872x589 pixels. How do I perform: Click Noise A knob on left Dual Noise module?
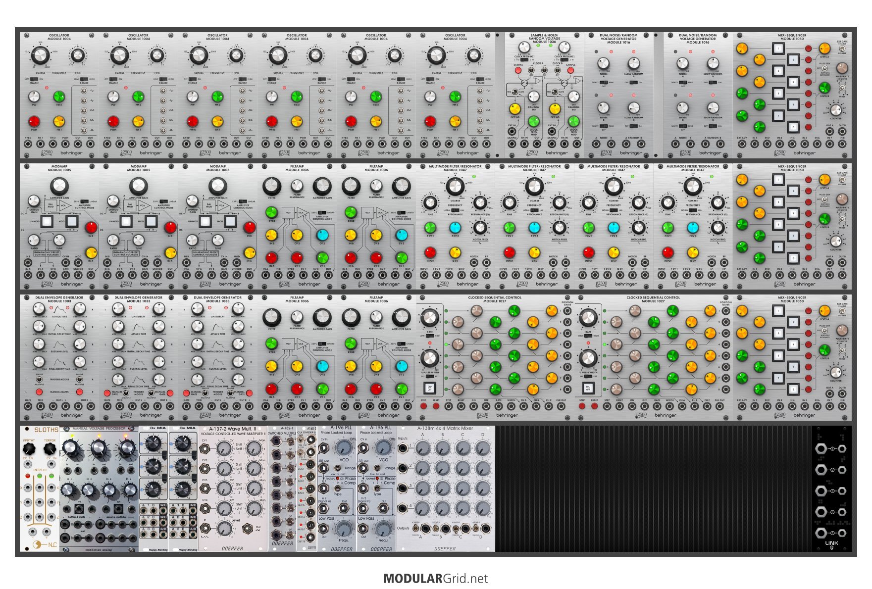click(x=603, y=63)
